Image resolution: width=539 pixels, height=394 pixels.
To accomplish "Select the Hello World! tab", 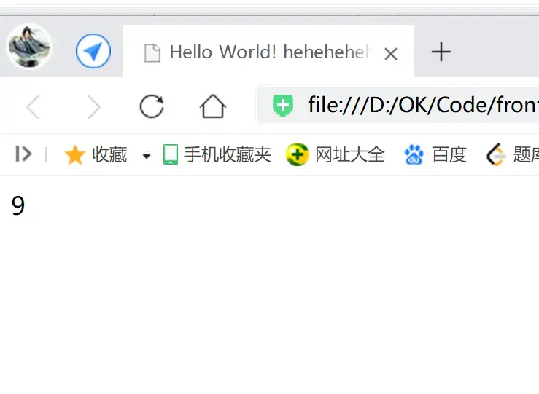I will point(268,52).
